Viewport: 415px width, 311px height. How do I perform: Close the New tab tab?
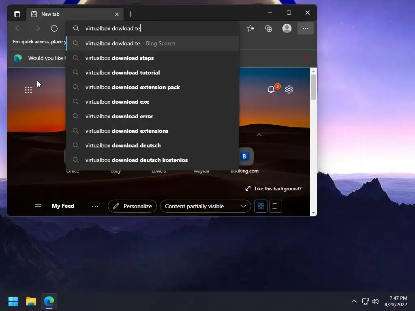[x=117, y=14]
